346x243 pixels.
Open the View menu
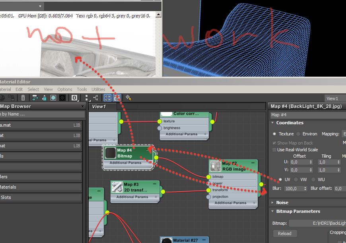tap(48, 89)
